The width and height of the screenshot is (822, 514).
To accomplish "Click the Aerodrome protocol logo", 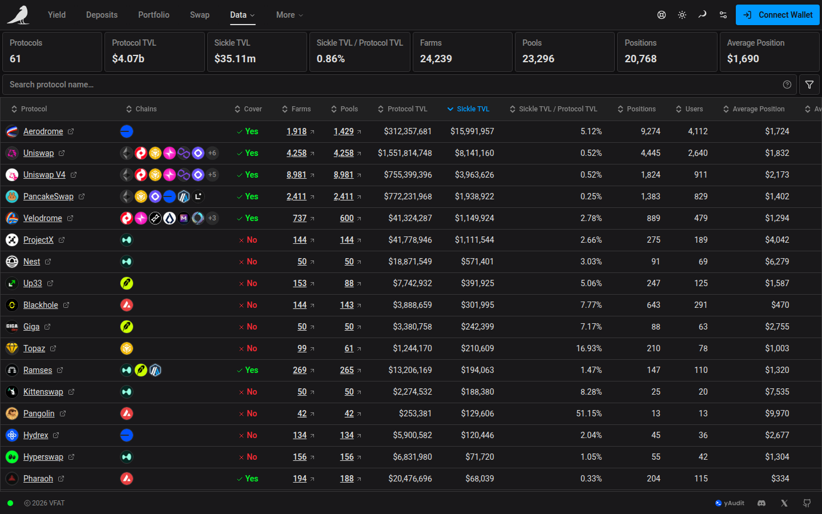I will 12,131.
